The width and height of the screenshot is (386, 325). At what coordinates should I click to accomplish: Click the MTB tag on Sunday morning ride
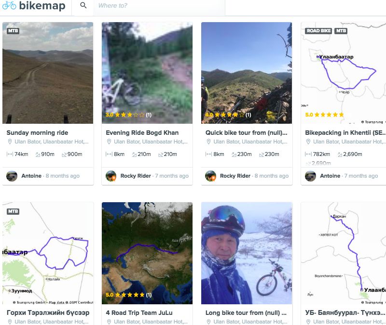coord(13,31)
